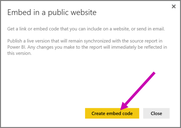Click the cross icon above the dialog text

pyautogui.click(x=173, y=6)
